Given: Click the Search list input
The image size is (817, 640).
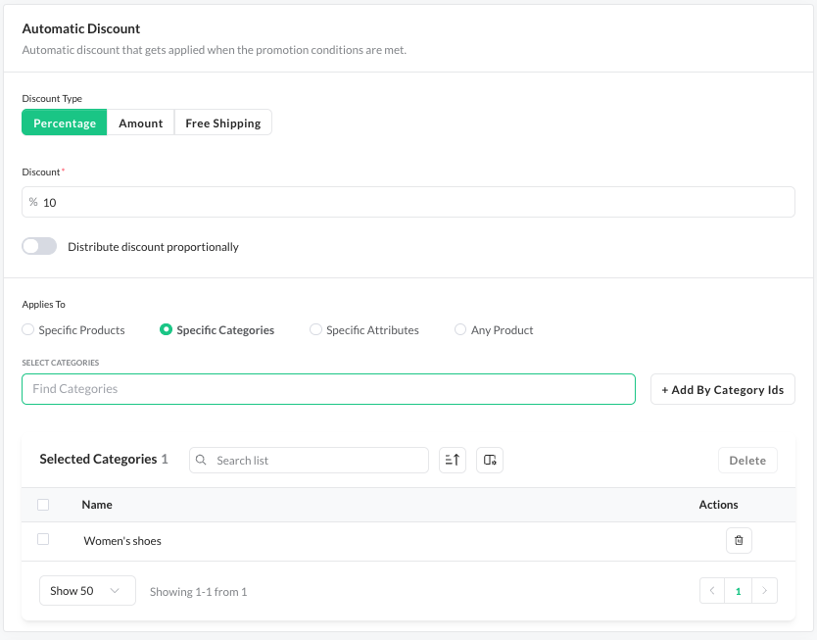Looking at the screenshot, I should 309,461.
